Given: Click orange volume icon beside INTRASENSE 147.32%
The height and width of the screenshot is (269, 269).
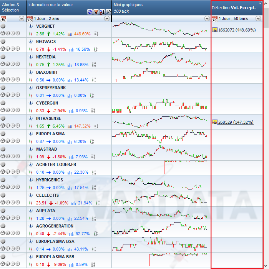Looking at the screenshot, I should (x=70, y=126).
